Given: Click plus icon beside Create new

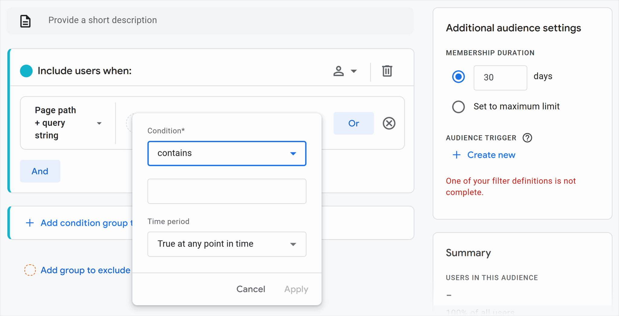Looking at the screenshot, I should click(x=456, y=155).
